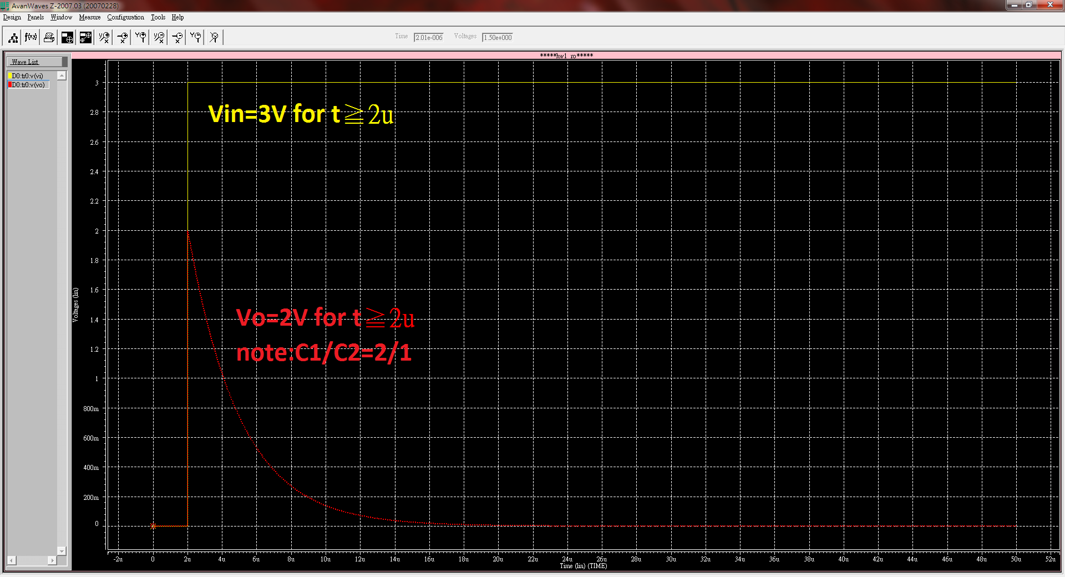
Task: Select the zoom in Y-axis tool
Action: (141, 38)
